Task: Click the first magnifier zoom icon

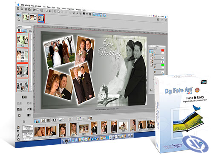Action: [x=74, y=13]
